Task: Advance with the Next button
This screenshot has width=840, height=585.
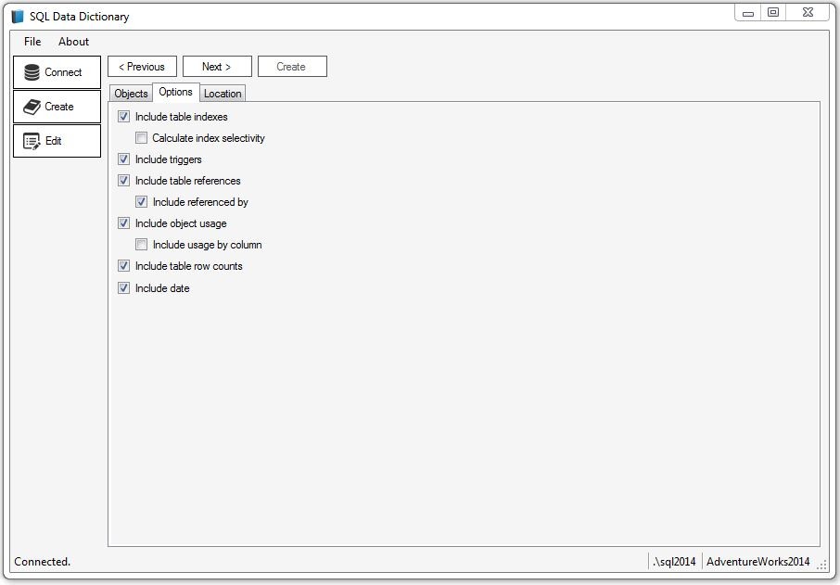Action: 217,67
